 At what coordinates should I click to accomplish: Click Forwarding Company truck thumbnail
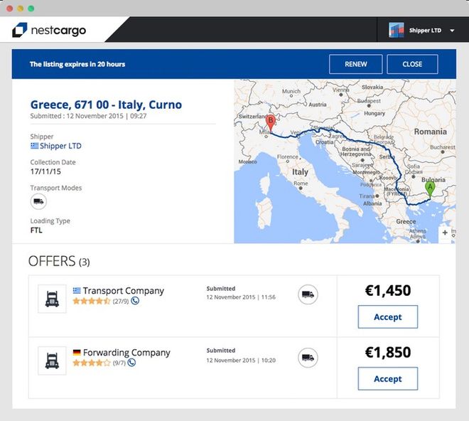[x=52, y=361]
